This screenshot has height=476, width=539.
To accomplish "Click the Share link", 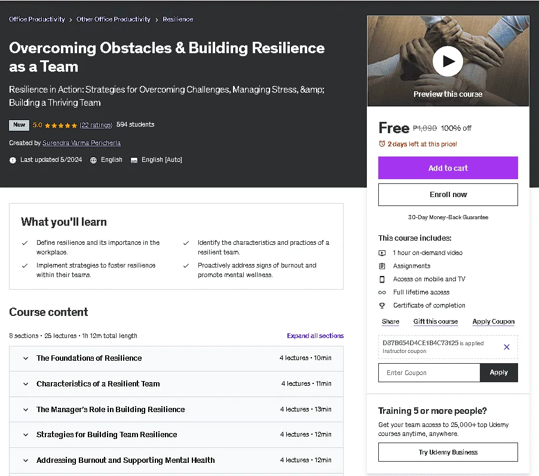I will click(x=390, y=321).
